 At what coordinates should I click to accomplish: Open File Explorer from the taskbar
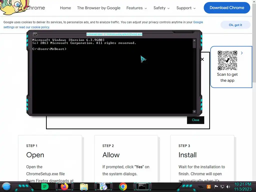pyautogui.click(x=84, y=187)
